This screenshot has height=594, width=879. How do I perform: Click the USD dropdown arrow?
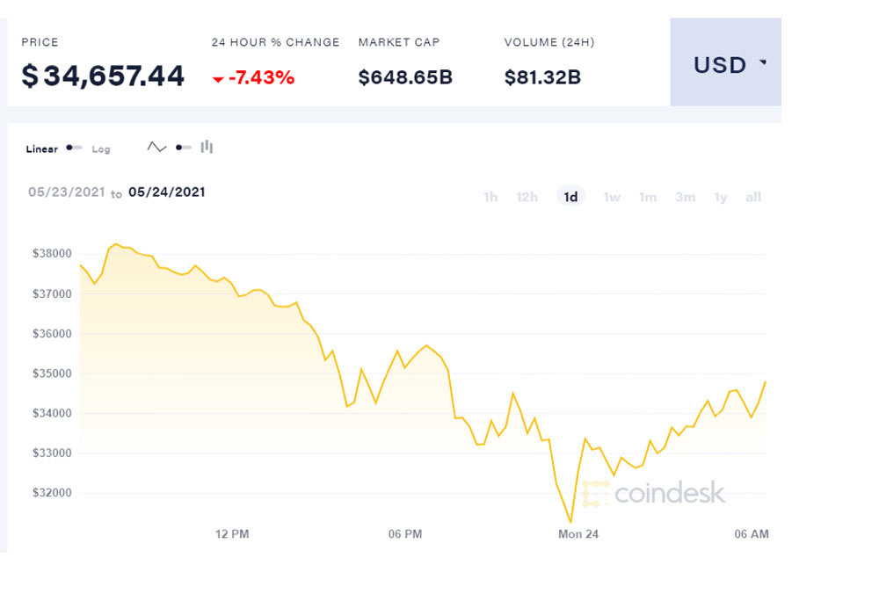coord(762,62)
